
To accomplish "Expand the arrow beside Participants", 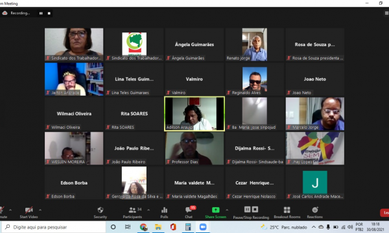I will [148, 210].
